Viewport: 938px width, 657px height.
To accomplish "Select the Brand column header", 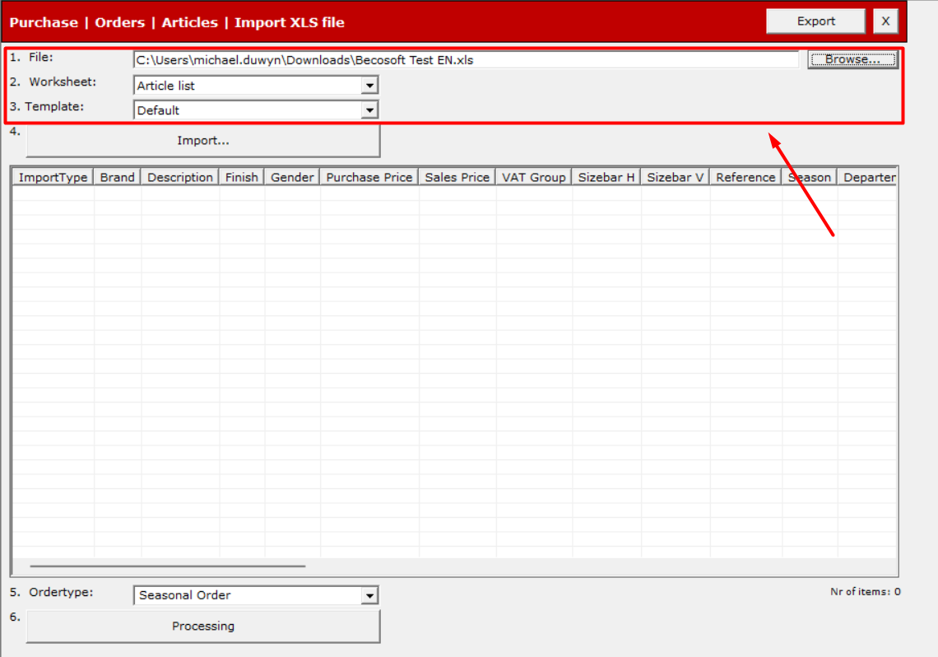I will pyautogui.click(x=117, y=177).
